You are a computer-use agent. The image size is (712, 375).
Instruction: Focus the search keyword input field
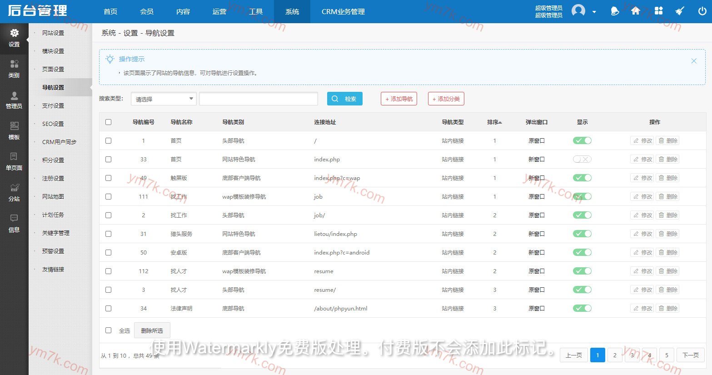[x=258, y=99]
